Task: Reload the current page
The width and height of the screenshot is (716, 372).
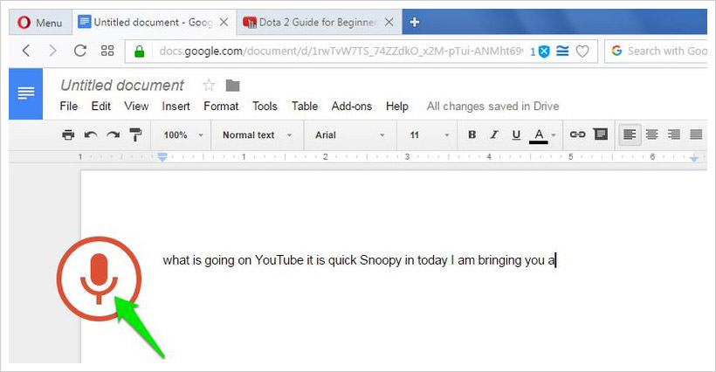Action: (x=80, y=51)
